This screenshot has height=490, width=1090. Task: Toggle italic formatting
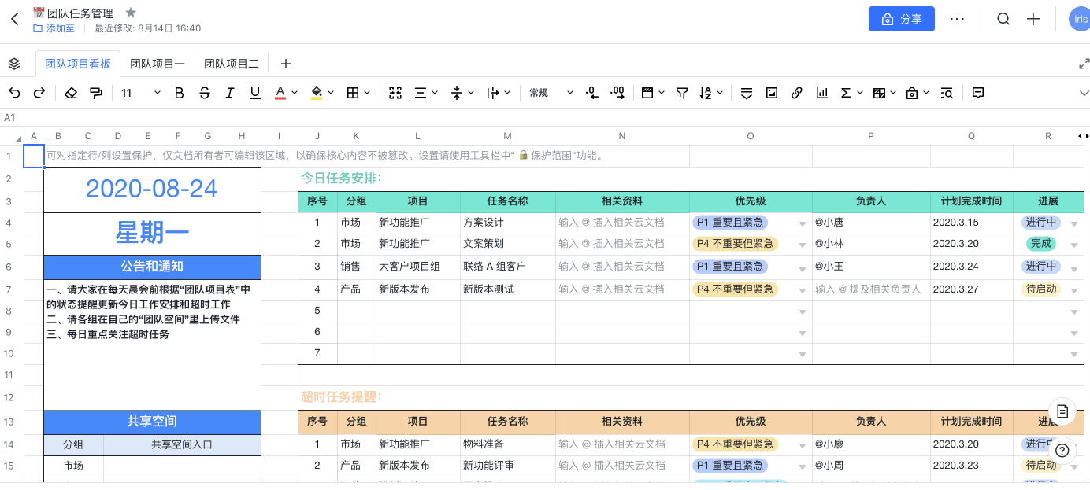(230, 93)
